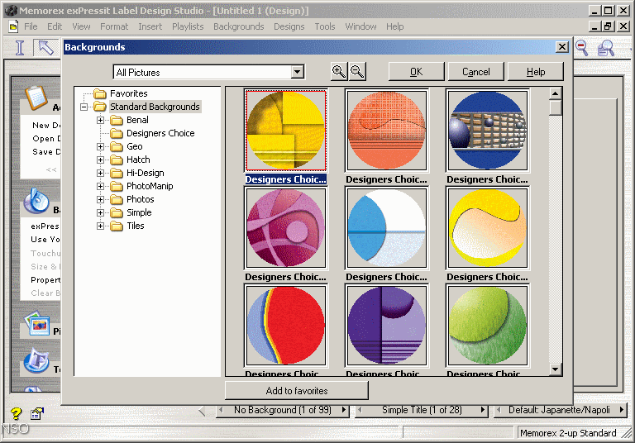Open the Designs menu

tap(289, 26)
